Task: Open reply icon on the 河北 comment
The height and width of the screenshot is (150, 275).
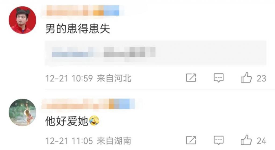Action: click(x=219, y=78)
